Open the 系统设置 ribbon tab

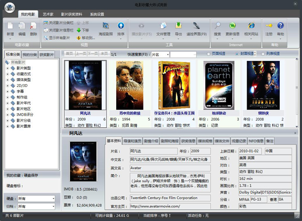pyautogui.click(x=97, y=14)
